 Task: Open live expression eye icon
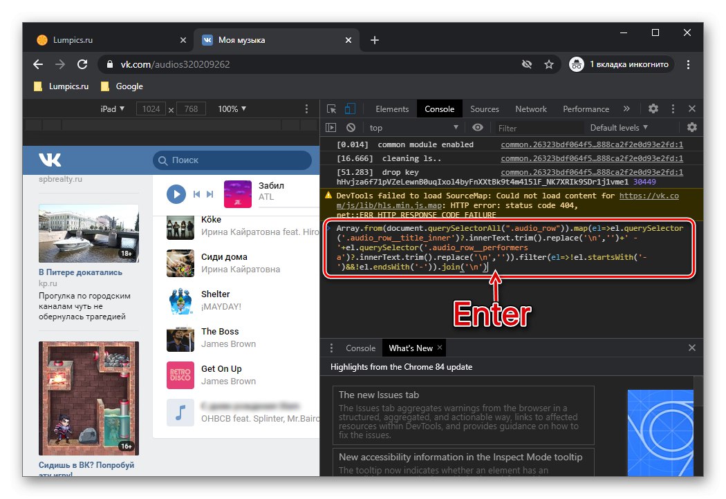click(478, 128)
